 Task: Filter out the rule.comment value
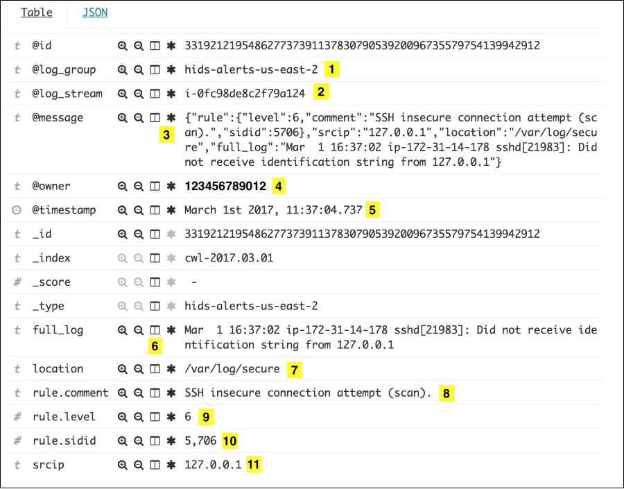(x=138, y=393)
